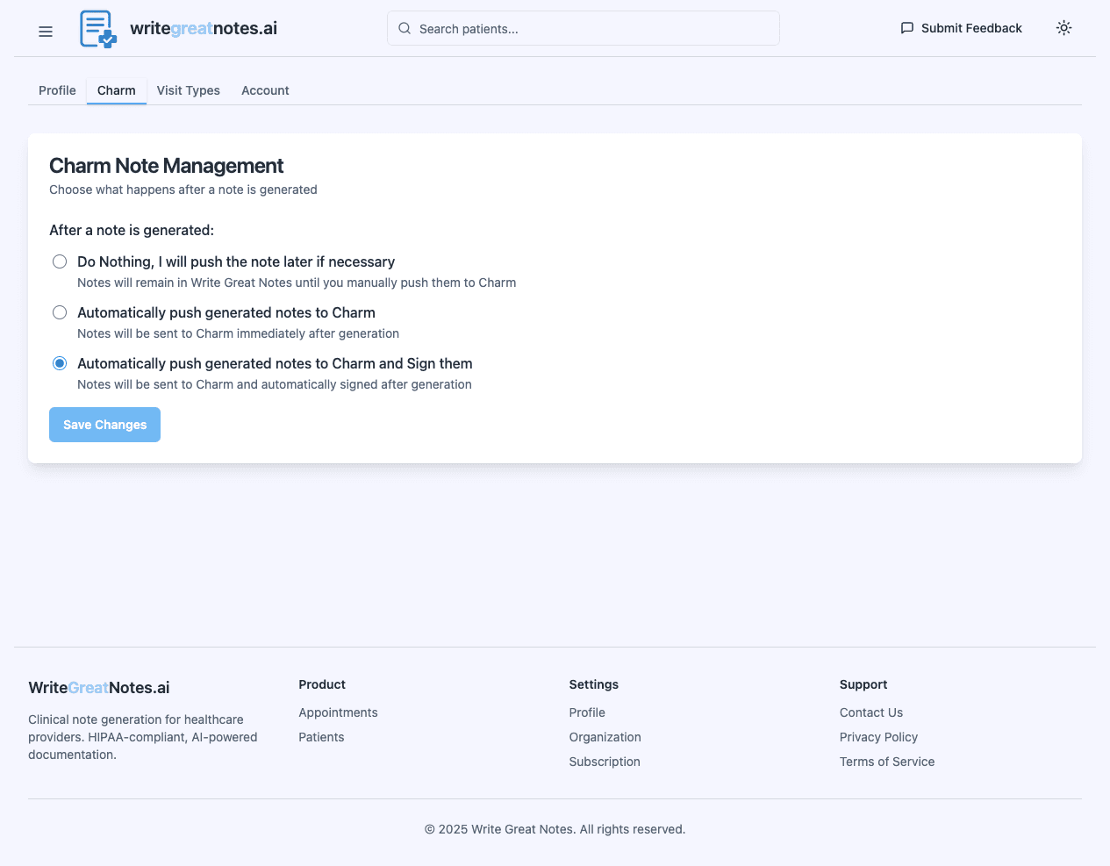Open the Organization settings link
Screen dimensions: 1110x866
point(605,736)
